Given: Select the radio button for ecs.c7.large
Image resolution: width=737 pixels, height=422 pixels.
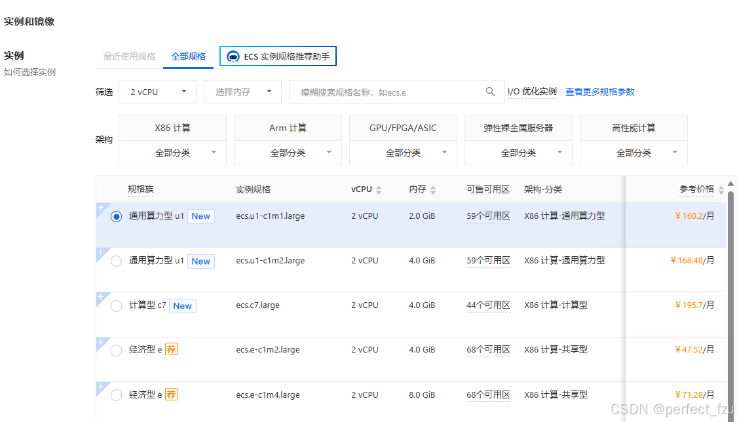Looking at the screenshot, I should pos(116,305).
